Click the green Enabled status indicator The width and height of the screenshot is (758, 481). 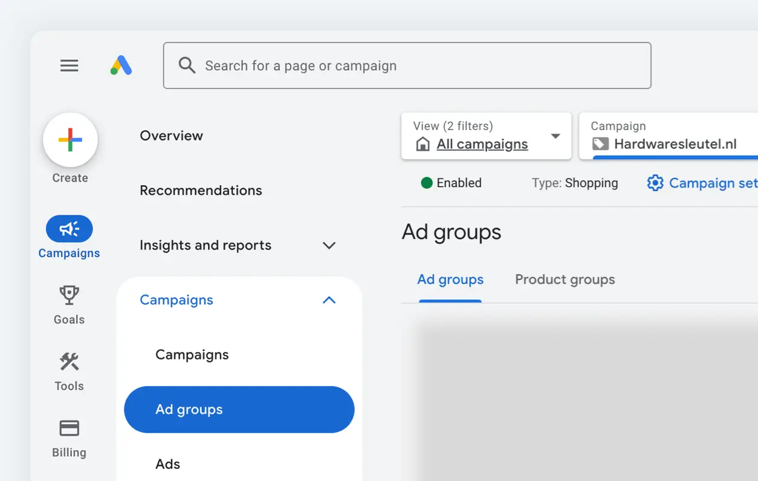click(x=428, y=183)
